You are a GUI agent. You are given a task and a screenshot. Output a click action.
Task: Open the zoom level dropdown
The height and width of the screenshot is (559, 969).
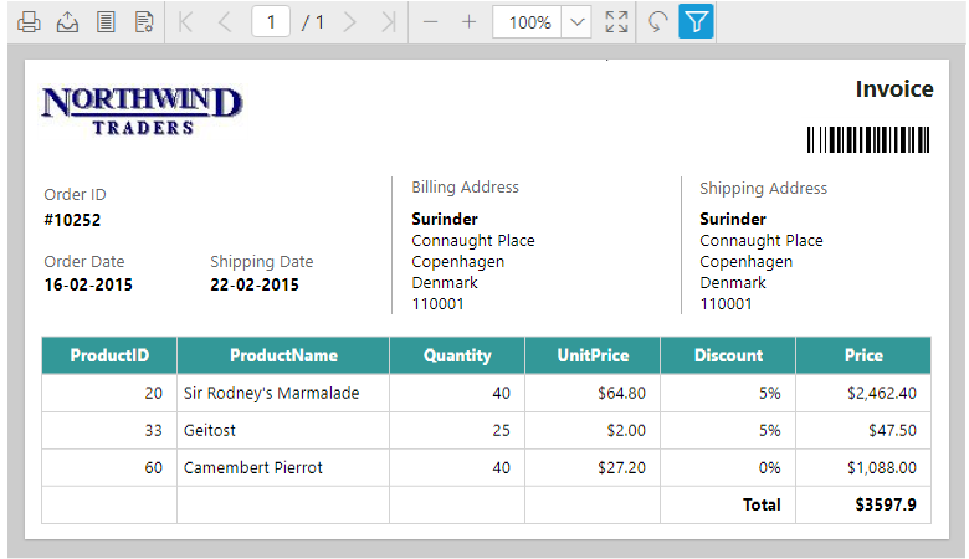(577, 21)
